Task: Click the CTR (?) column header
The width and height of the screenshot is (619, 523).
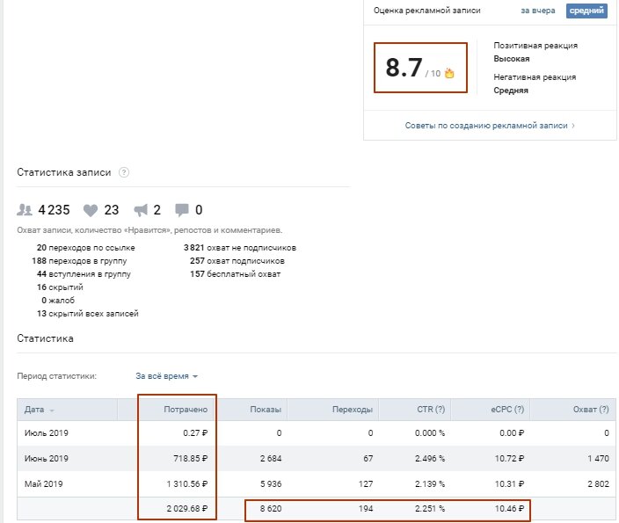Action: pos(431,410)
